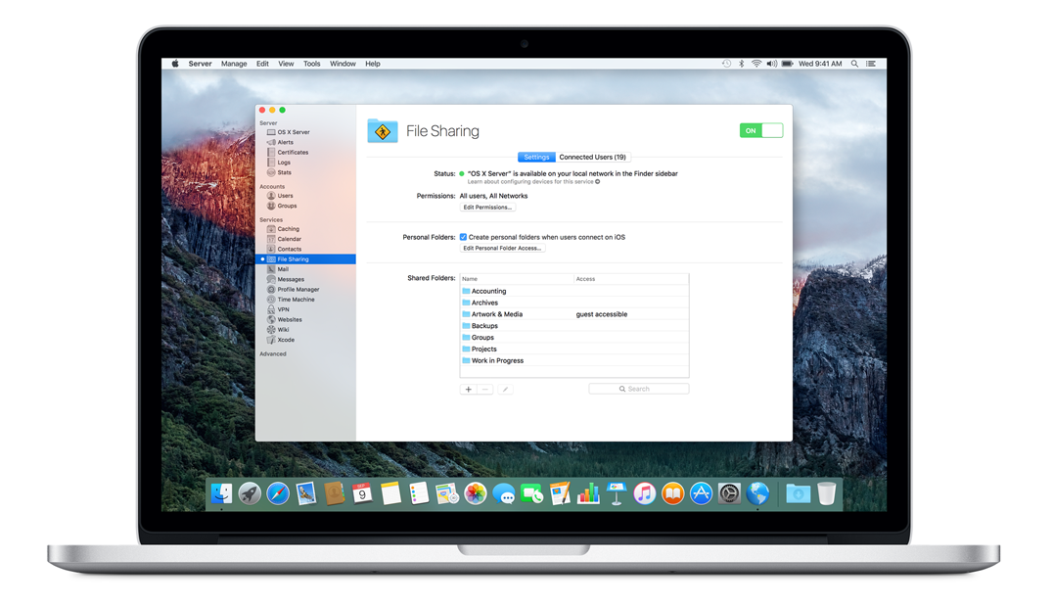The height and width of the screenshot is (607, 1053).
Task: Click the Edit Personal Folder Access button
Action: (x=502, y=249)
